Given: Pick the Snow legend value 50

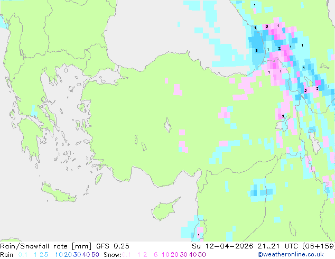Looking at the screenshot, I should 202,255.
